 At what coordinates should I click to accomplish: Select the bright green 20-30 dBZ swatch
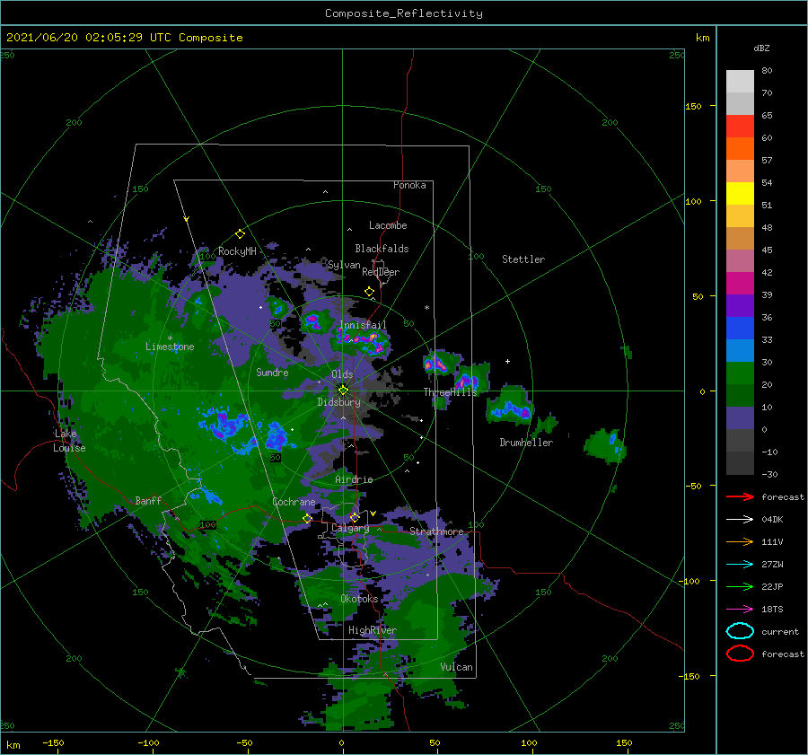740,373
